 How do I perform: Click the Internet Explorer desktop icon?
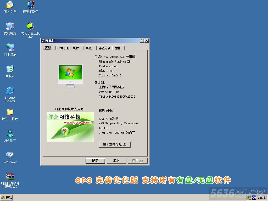pos(10,94)
